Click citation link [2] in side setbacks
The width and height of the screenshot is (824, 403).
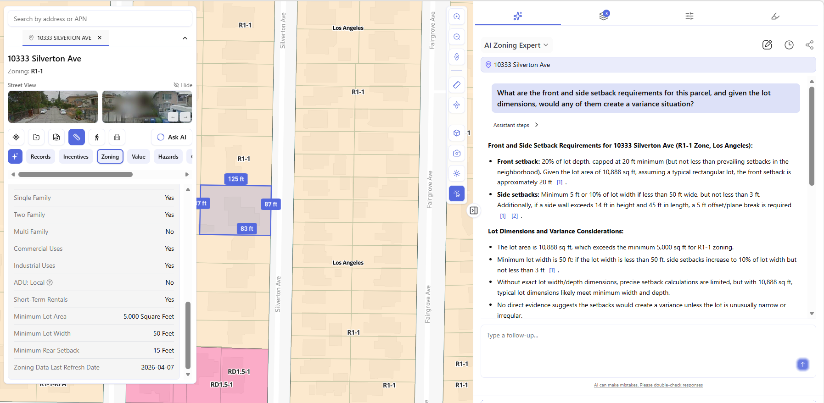point(515,216)
